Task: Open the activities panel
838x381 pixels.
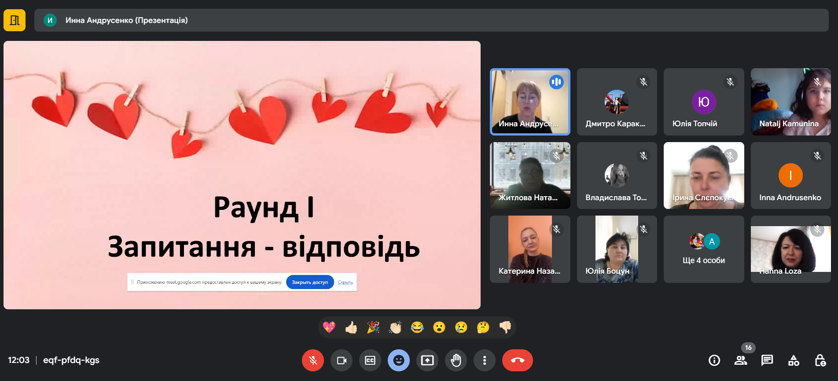Action: click(794, 360)
